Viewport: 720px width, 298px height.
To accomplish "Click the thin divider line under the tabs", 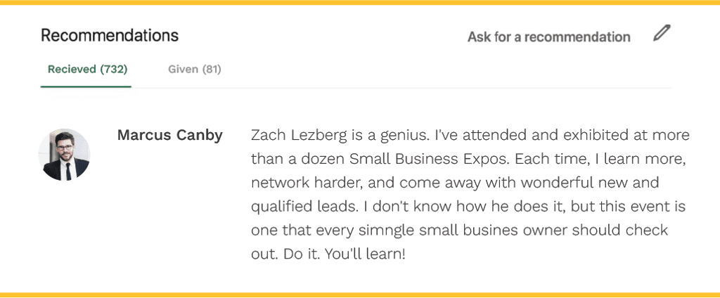I will [356, 87].
